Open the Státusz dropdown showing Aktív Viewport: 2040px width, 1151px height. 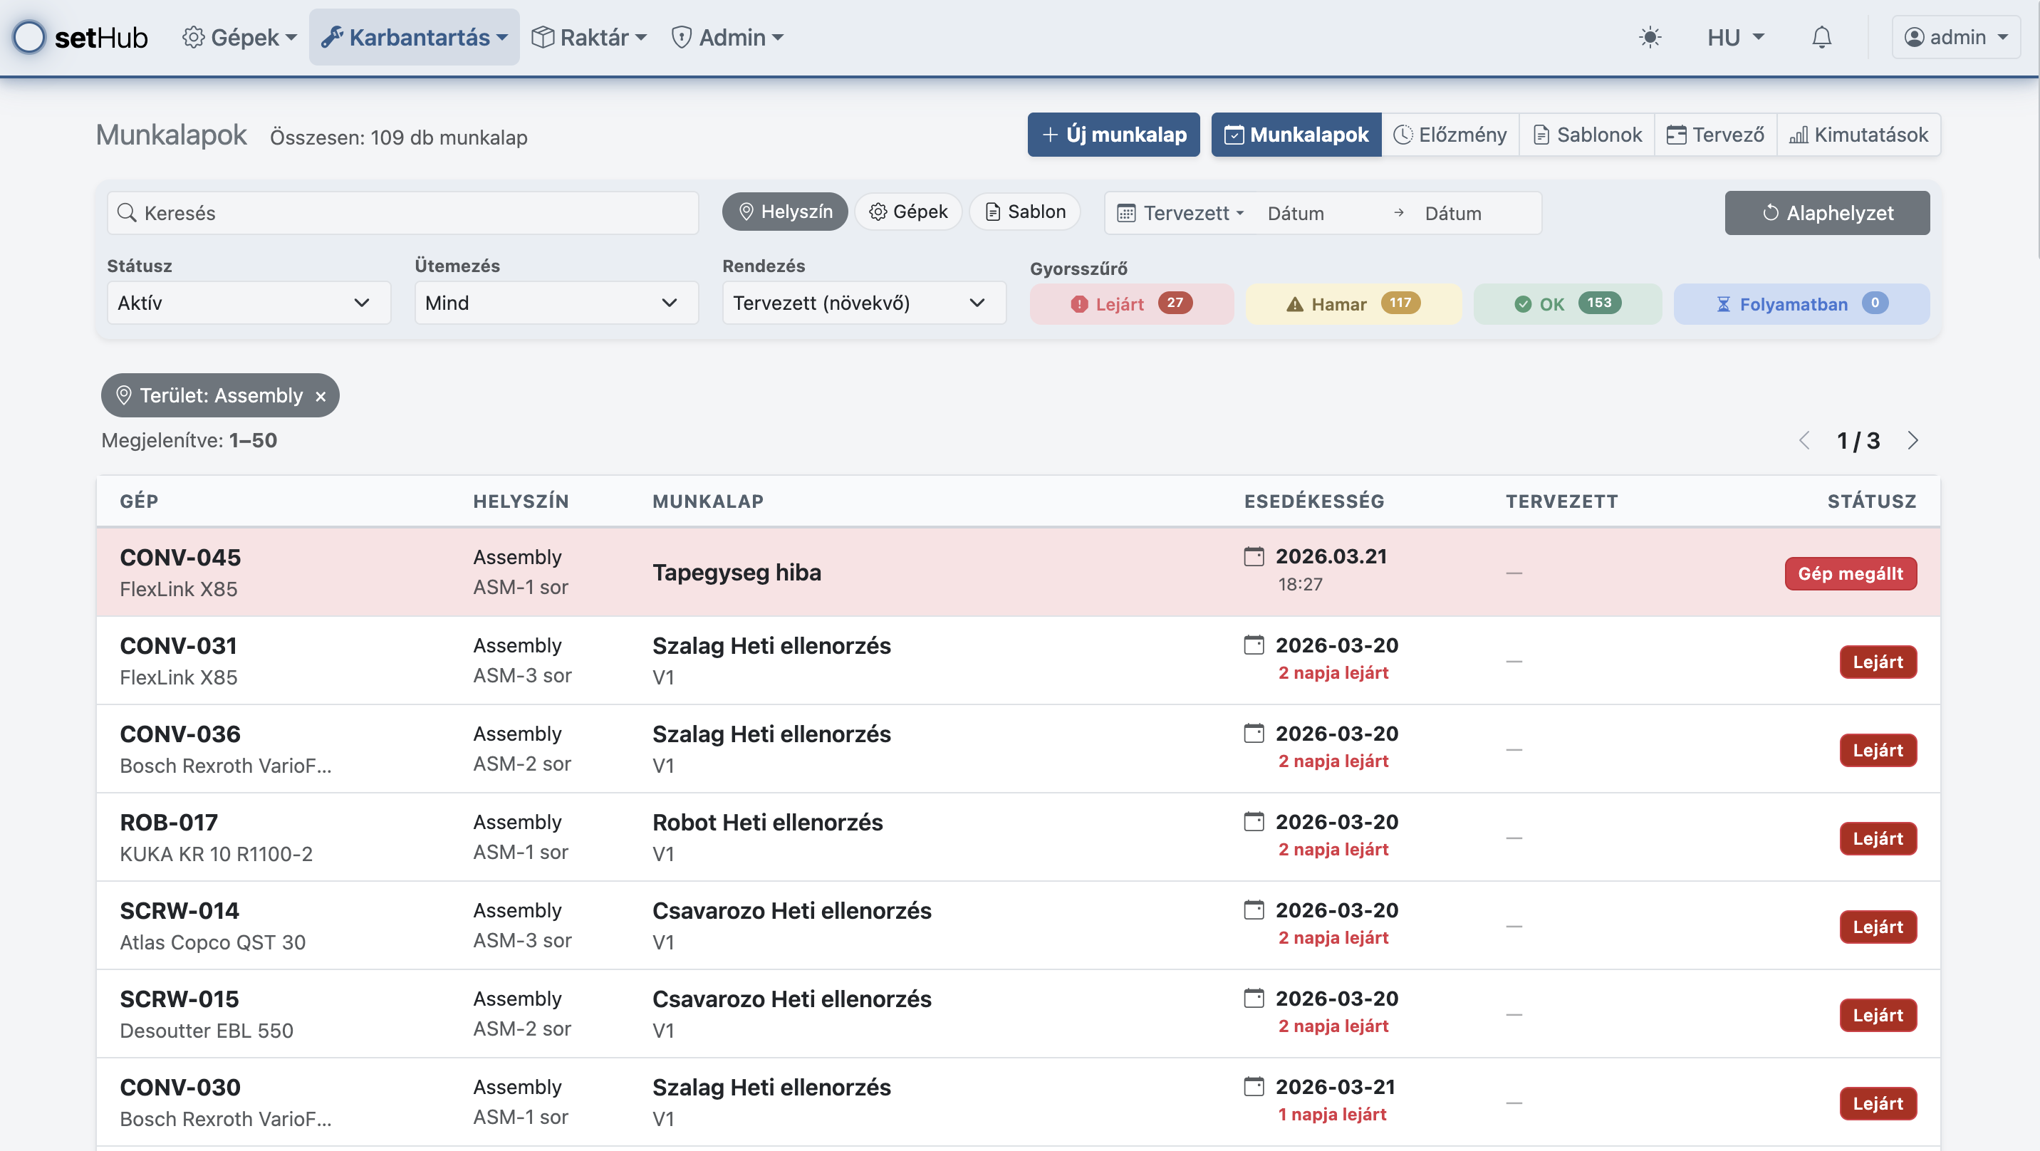point(248,303)
